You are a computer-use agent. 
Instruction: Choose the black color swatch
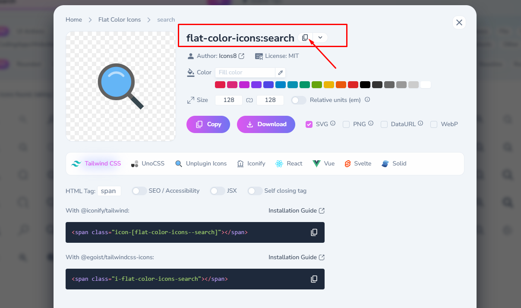(365, 85)
